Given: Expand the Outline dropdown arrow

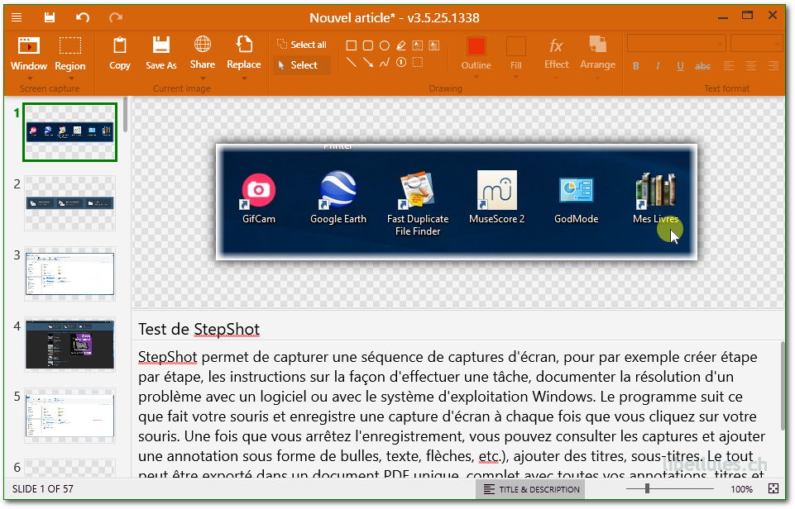Looking at the screenshot, I should coord(476,77).
